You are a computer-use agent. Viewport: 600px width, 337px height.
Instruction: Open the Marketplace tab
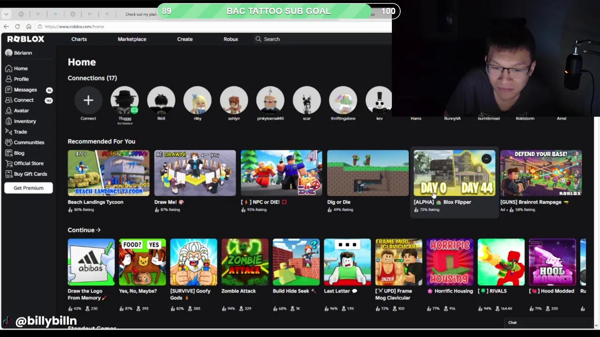[x=132, y=39]
